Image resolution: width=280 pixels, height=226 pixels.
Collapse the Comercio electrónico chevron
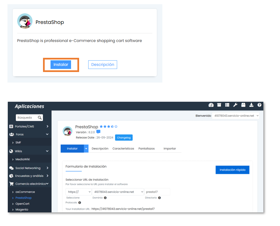click(47, 184)
